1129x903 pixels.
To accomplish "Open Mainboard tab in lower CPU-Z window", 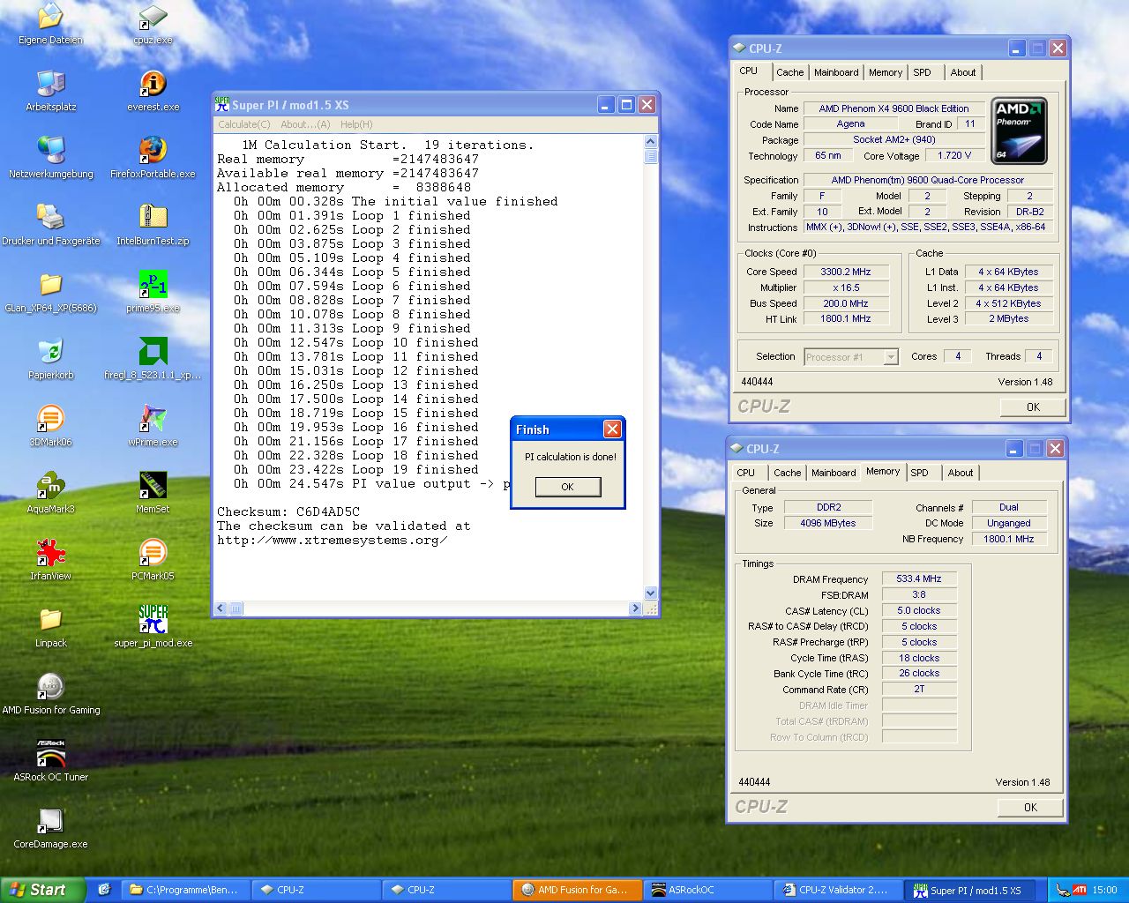I will [834, 474].
